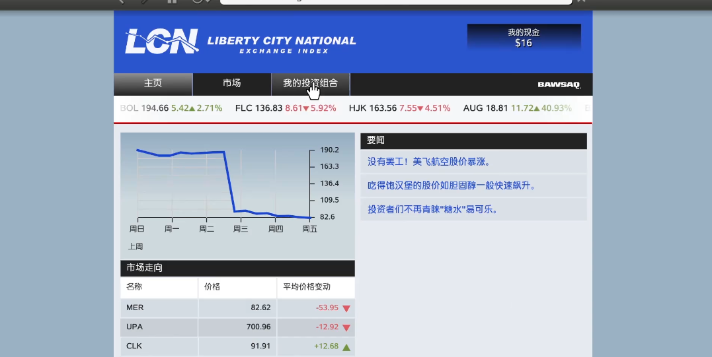Click the 我的现金 balance box
The image size is (712, 357).
click(x=524, y=38)
